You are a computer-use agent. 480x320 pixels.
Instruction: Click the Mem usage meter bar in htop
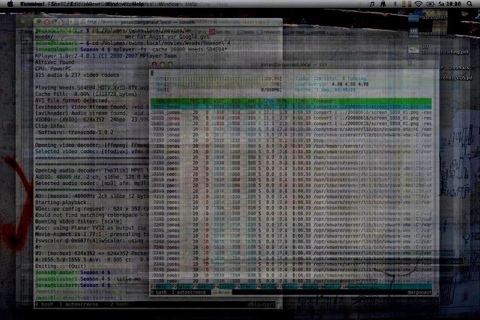tap(219, 84)
